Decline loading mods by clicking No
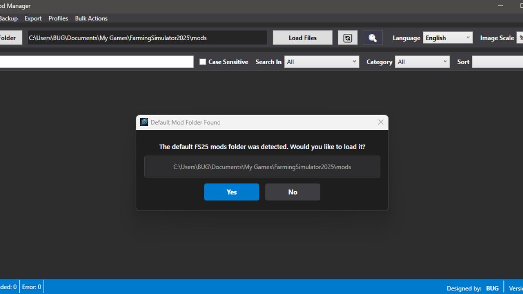The image size is (523, 294). [292, 192]
